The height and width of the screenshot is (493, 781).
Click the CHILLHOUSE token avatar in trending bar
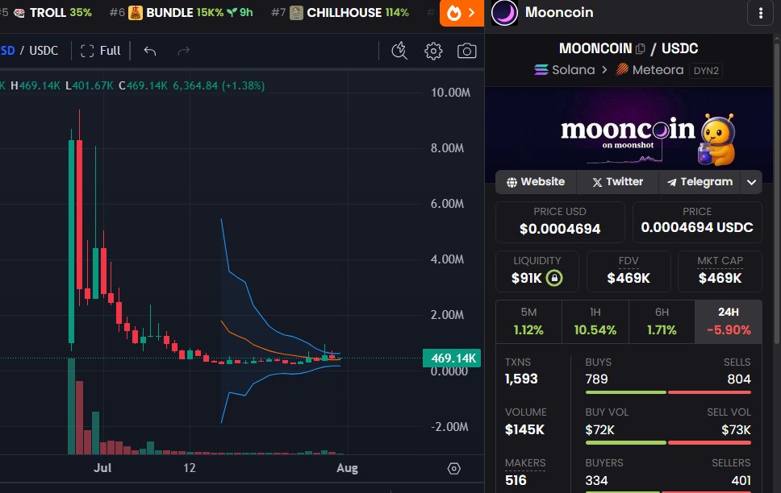point(296,12)
